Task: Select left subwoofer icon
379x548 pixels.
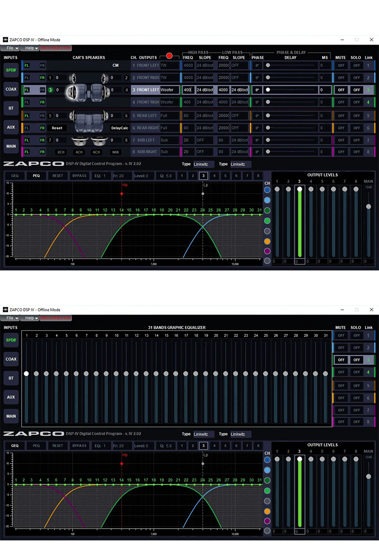Action: [80, 141]
